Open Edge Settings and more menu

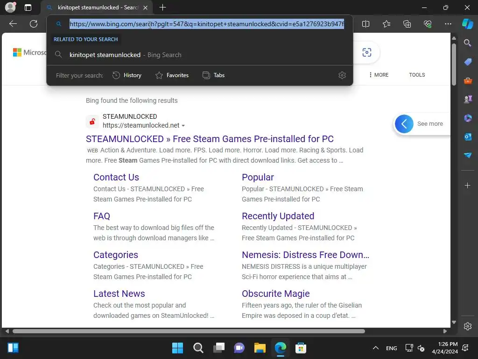tap(448, 24)
